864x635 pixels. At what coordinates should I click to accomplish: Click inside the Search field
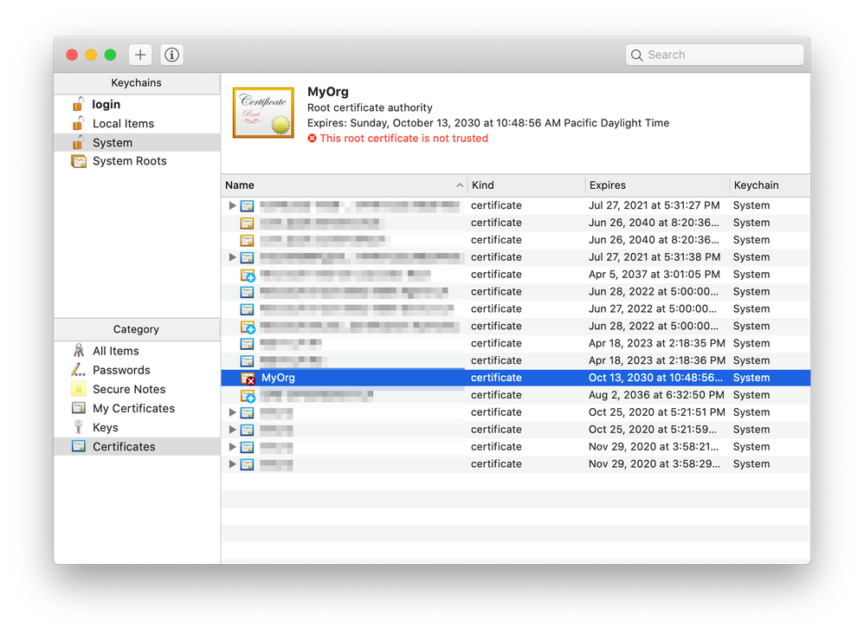[x=714, y=54]
